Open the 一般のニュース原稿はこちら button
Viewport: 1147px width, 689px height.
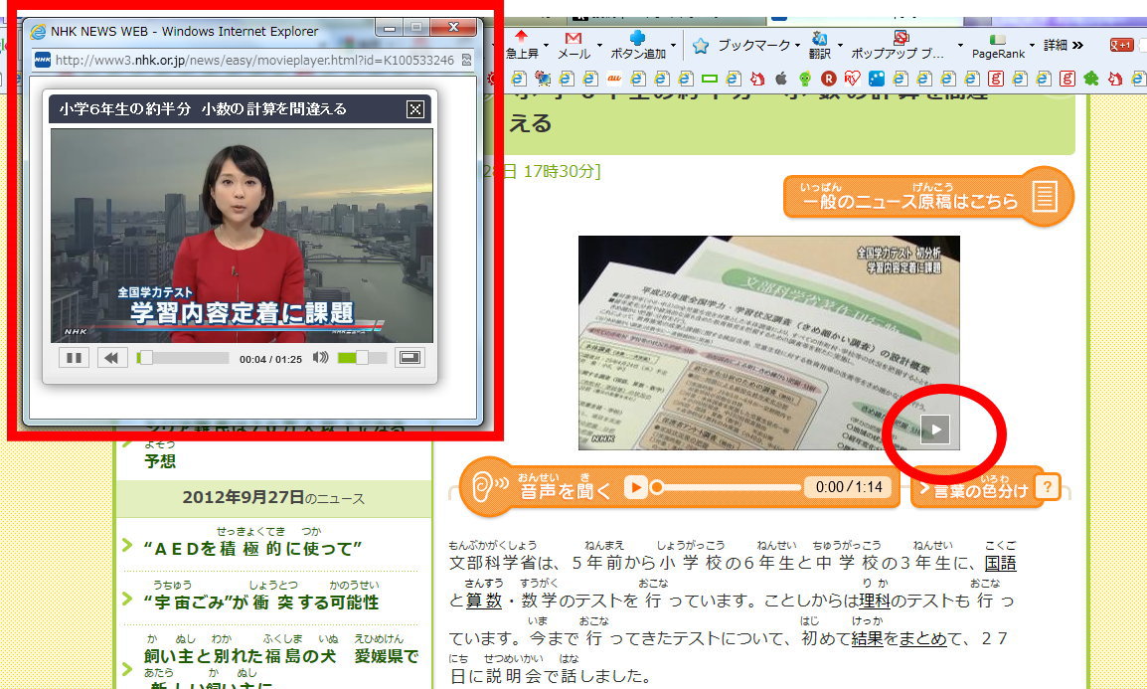pos(928,195)
